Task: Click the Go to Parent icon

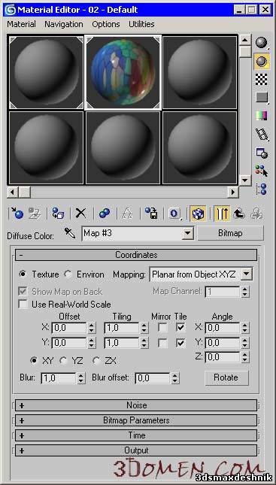Action: click(x=239, y=214)
